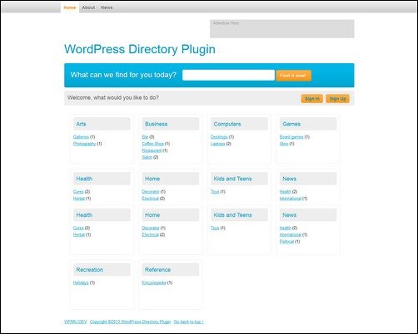
Task: Open the Encyclopedia link
Action: point(154,282)
